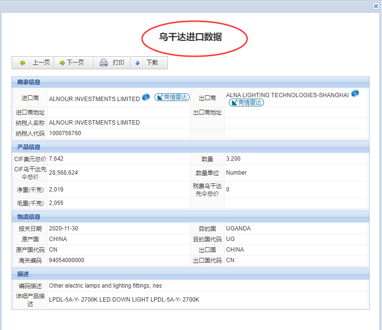Click customs code 94054000000
382x330 pixels.
(x=66, y=260)
